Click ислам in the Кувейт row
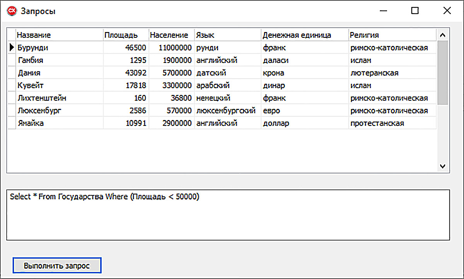This screenshot has width=464, height=279. click(x=392, y=85)
